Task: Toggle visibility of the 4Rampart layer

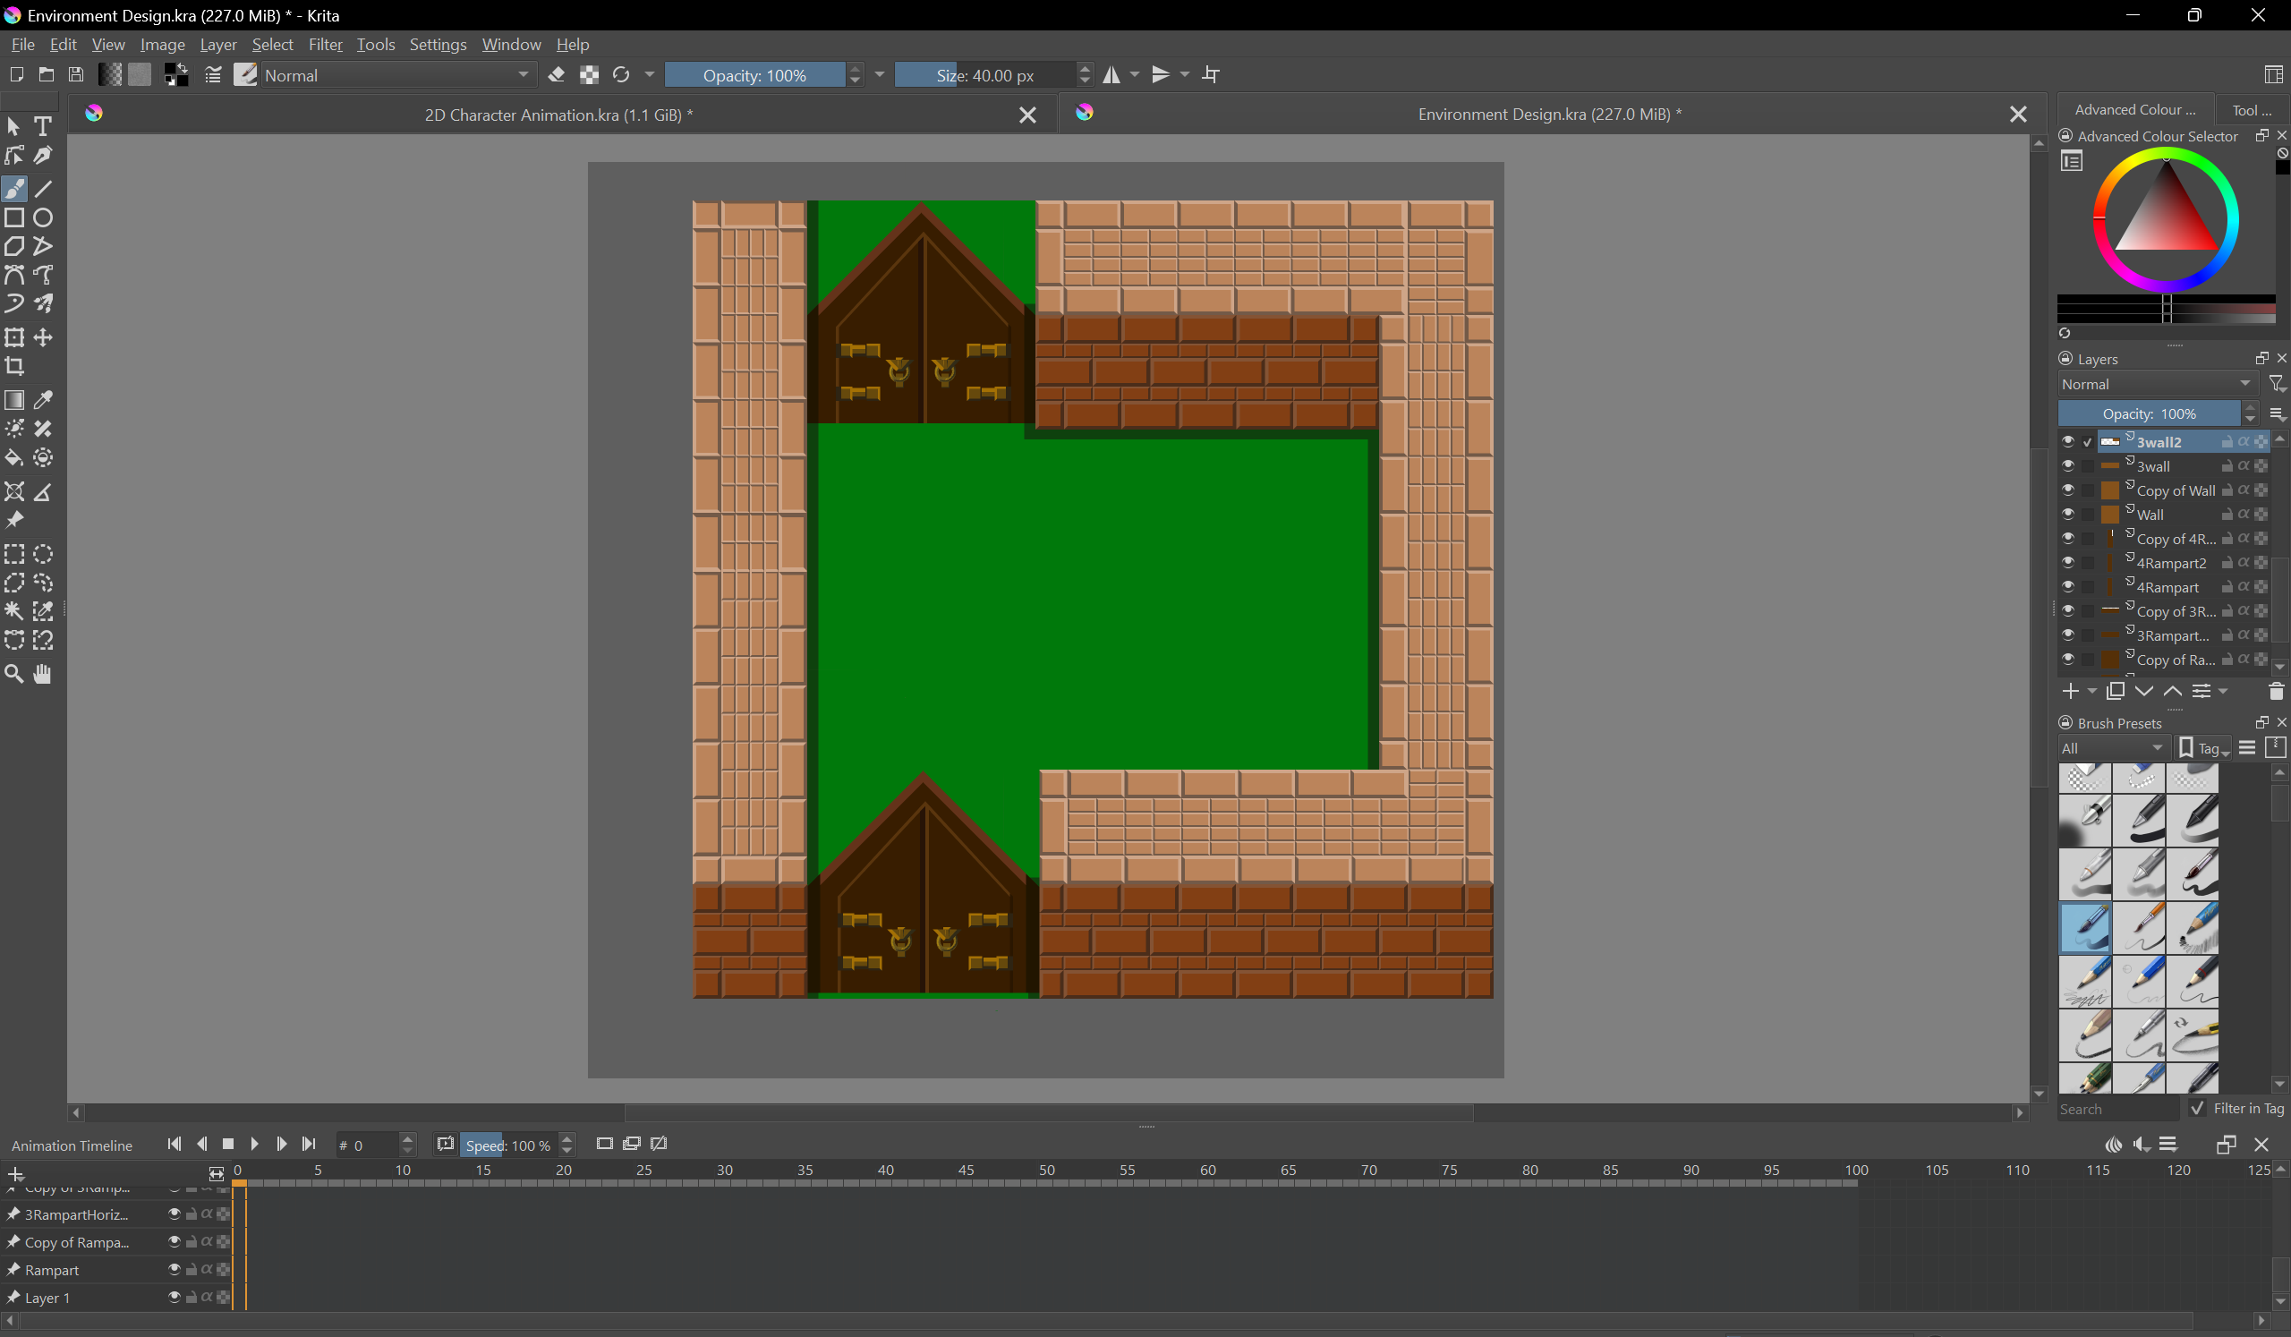Action: 2067,587
